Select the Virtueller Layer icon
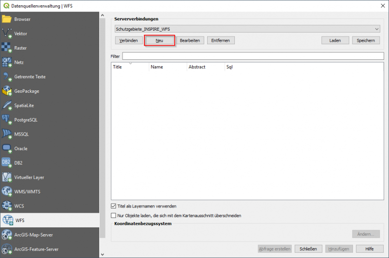This screenshot has width=389, height=258. (7, 177)
